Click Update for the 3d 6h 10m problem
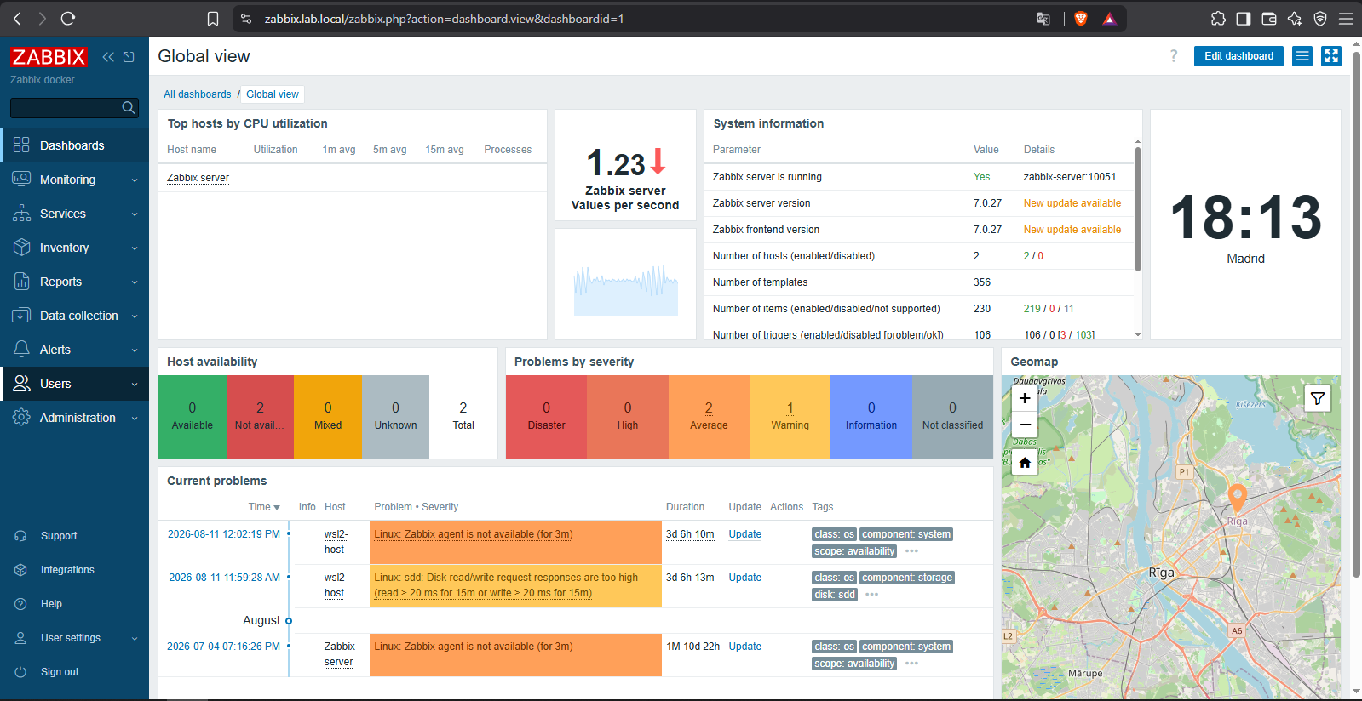1362x701 pixels. tap(744, 534)
